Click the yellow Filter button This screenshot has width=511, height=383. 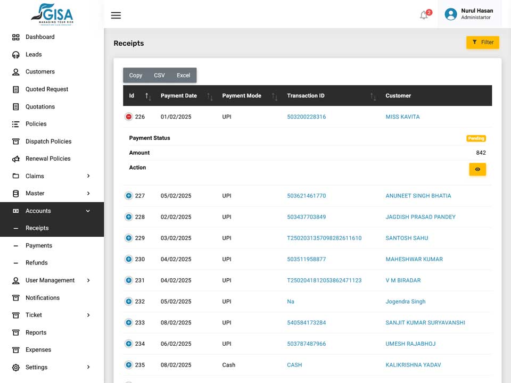483,43
